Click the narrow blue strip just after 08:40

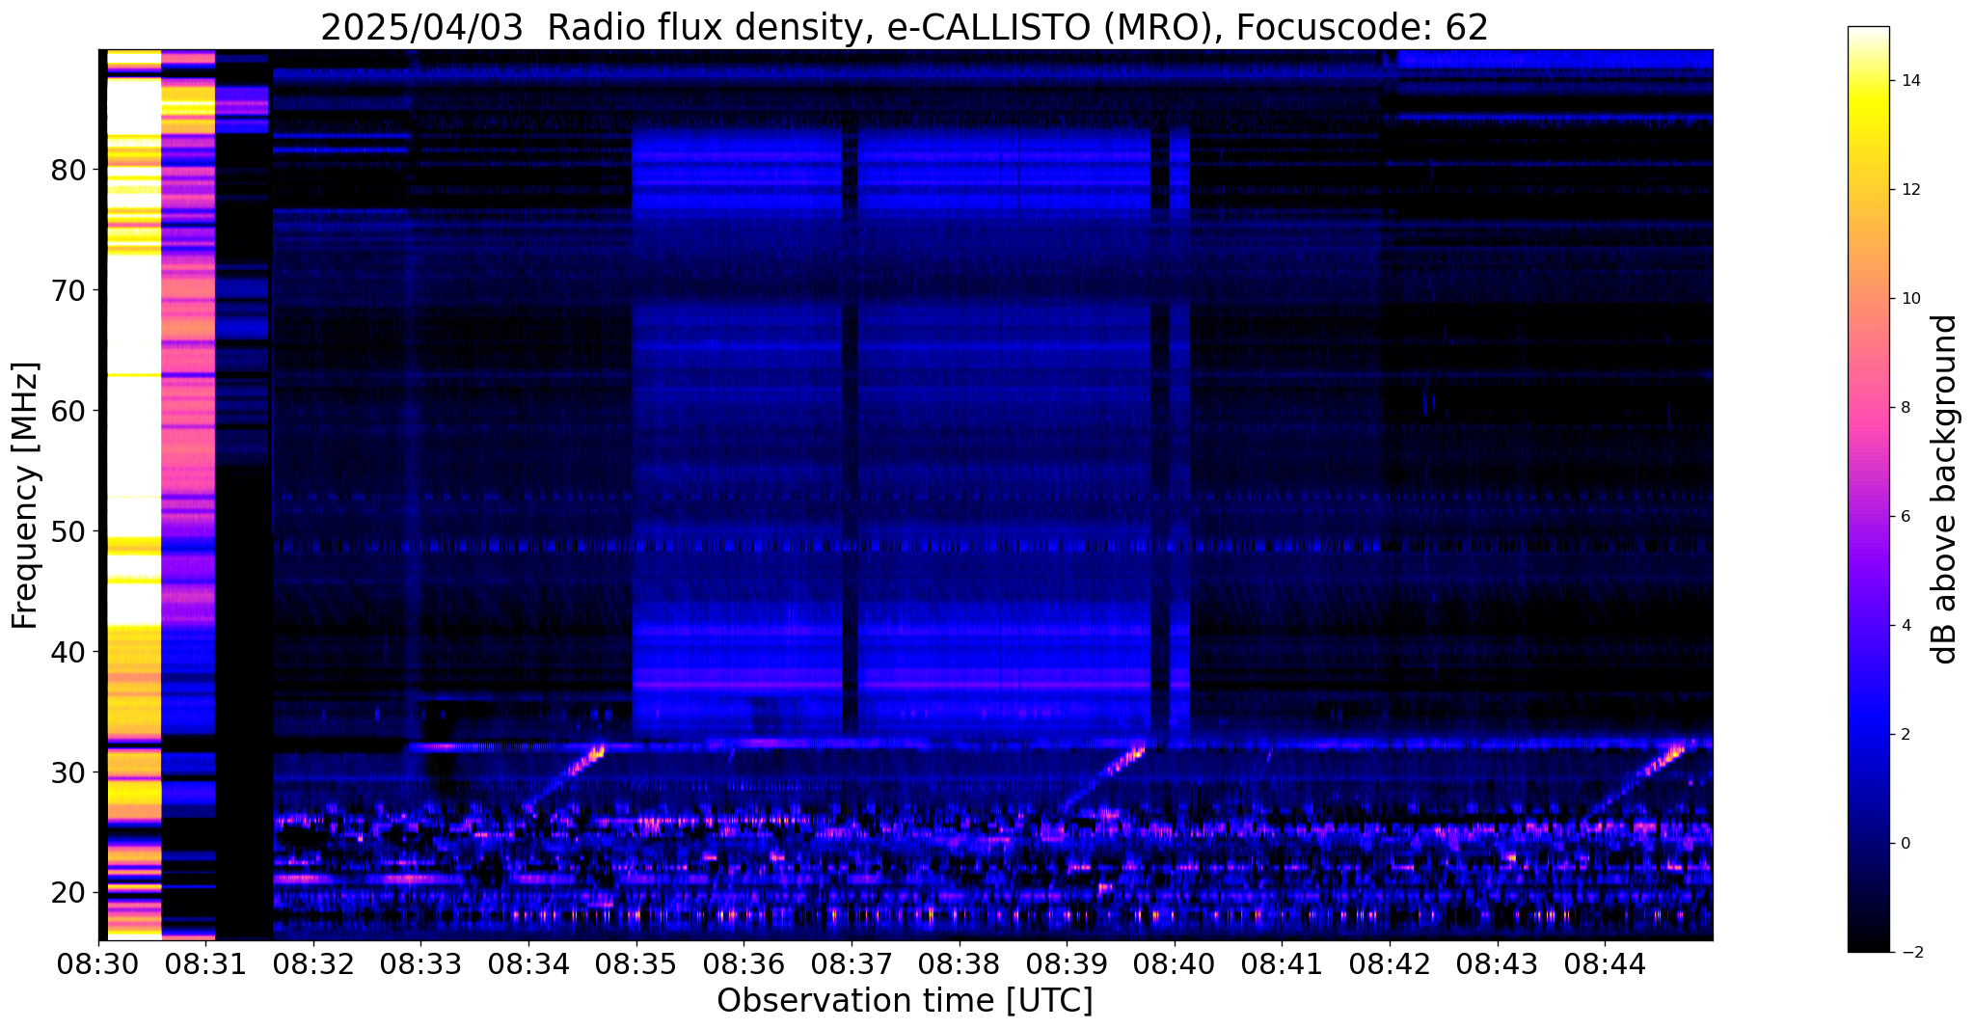(1179, 434)
